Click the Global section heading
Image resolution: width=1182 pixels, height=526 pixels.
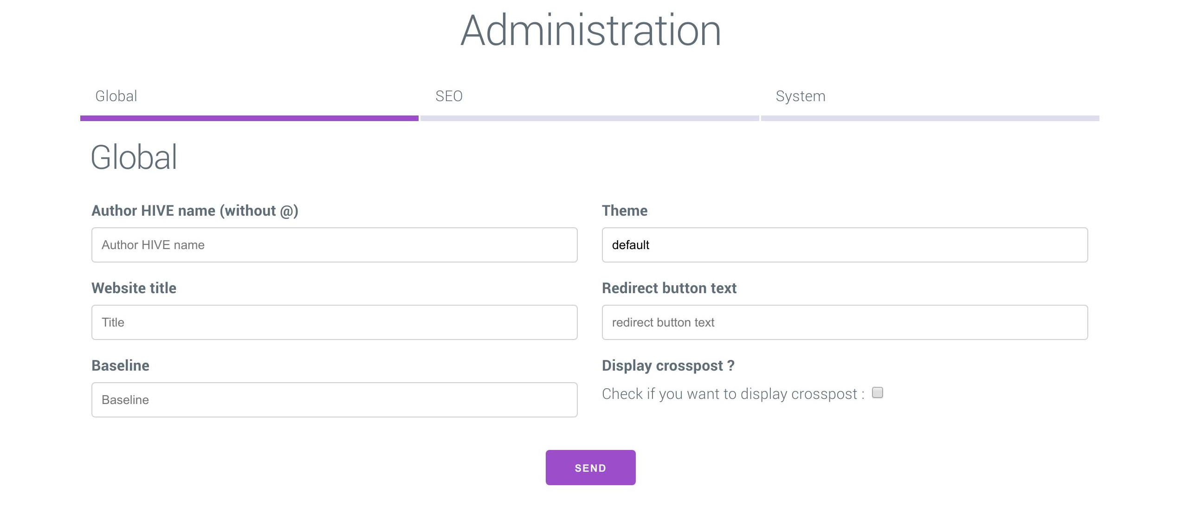[x=134, y=157]
